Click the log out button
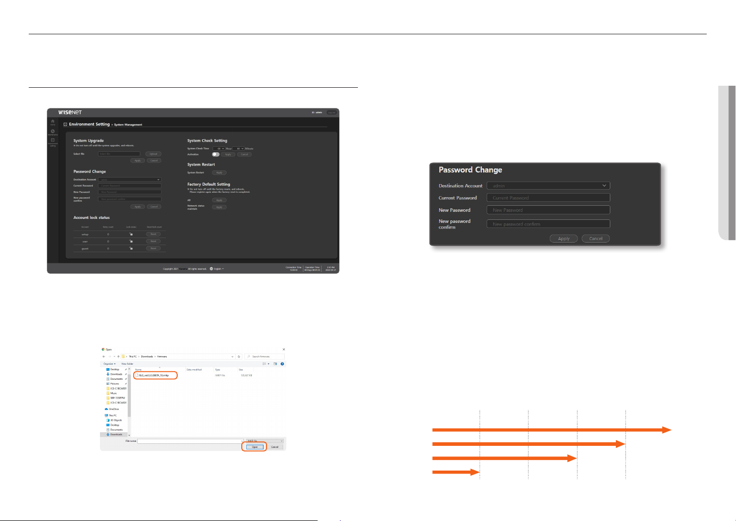 (332, 112)
